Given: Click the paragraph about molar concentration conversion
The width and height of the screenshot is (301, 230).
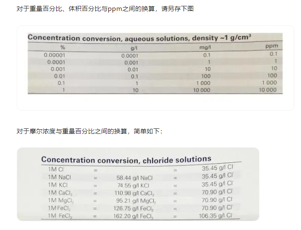Looking at the screenshot, I should pyautogui.click(x=89, y=131).
